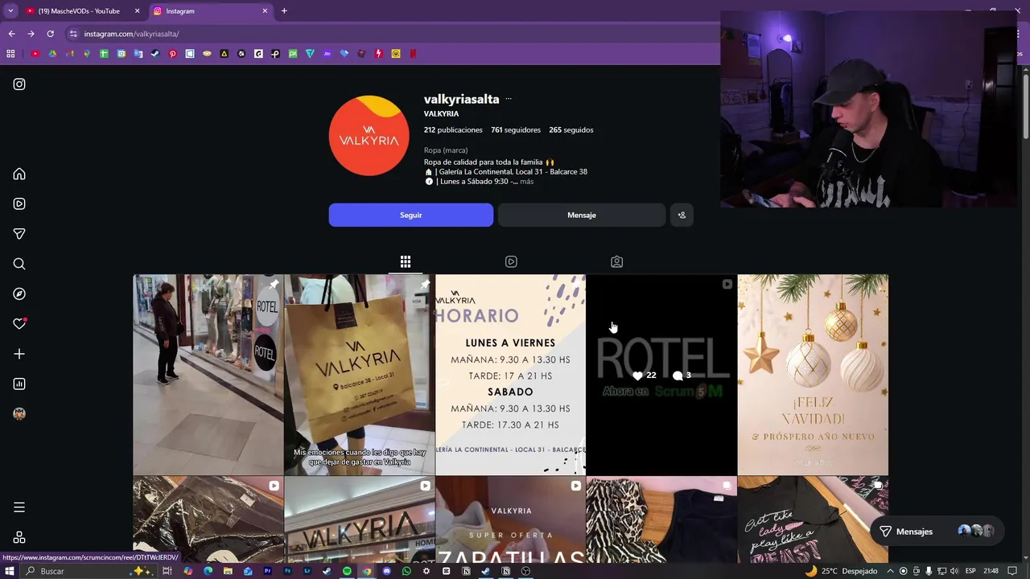Open a new browser tab
The height and width of the screenshot is (579, 1030).
tap(284, 11)
